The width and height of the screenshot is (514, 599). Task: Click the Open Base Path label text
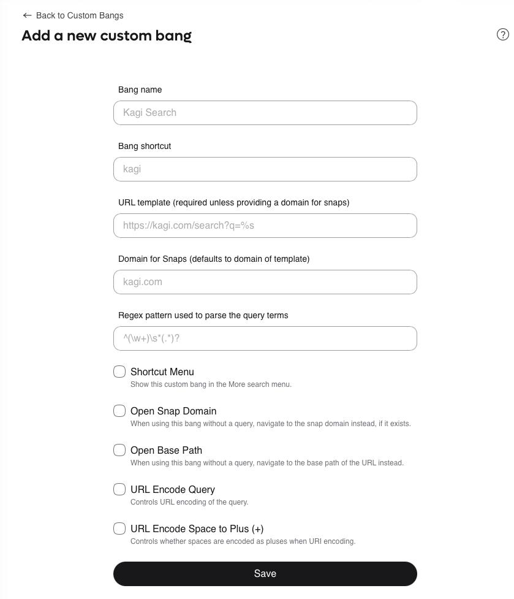coord(165,450)
